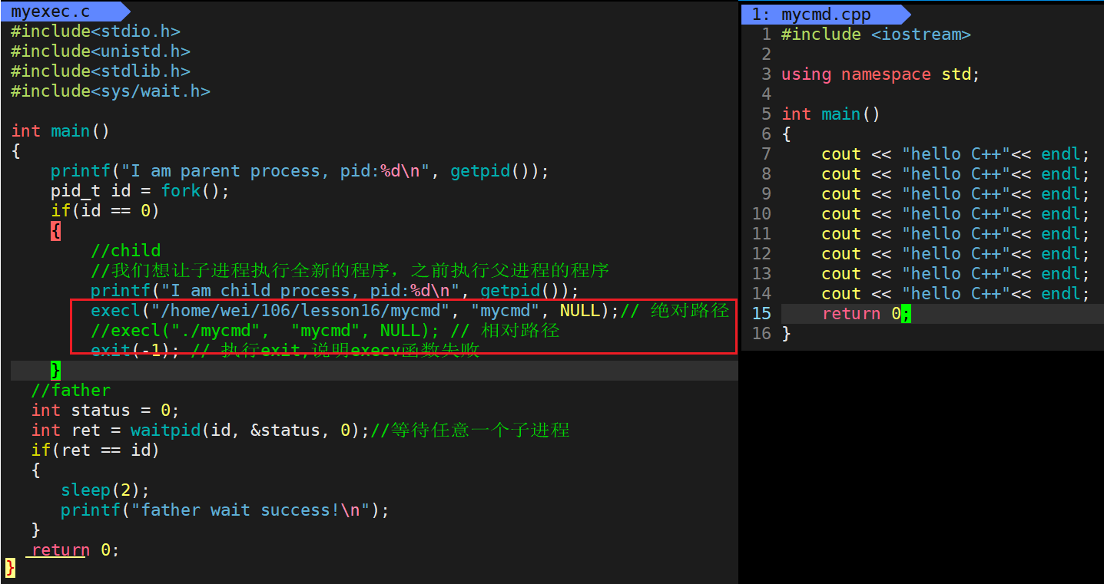Click the cout line numbered 8
1104x584 pixels.
[x=956, y=174]
